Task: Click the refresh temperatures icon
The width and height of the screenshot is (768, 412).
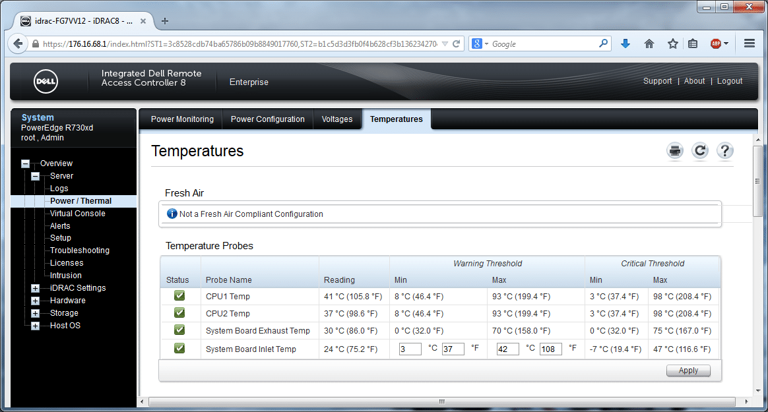Action: (x=700, y=151)
